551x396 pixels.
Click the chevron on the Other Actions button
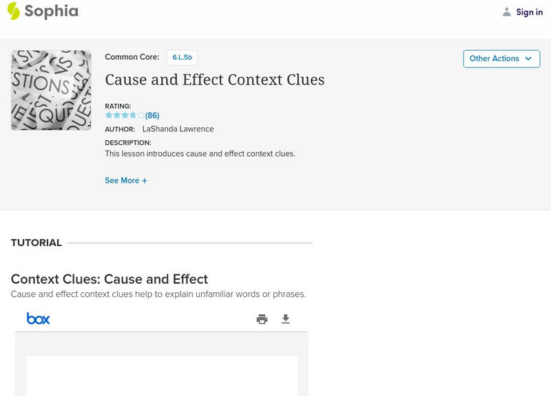pyautogui.click(x=528, y=59)
